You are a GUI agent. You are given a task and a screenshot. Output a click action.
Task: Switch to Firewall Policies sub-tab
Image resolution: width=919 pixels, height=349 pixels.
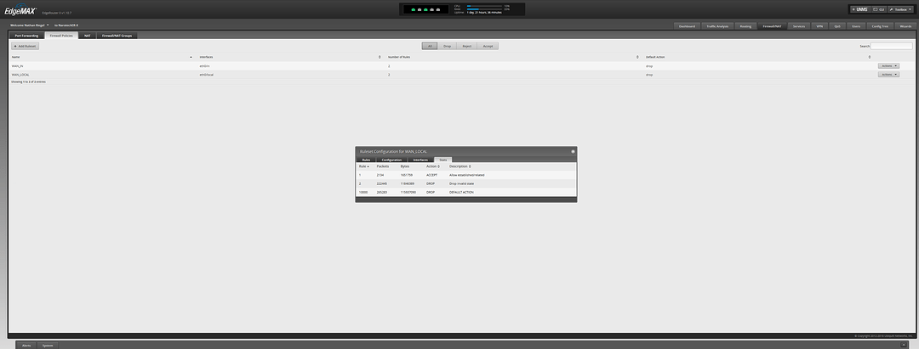pyautogui.click(x=61, y=36)
